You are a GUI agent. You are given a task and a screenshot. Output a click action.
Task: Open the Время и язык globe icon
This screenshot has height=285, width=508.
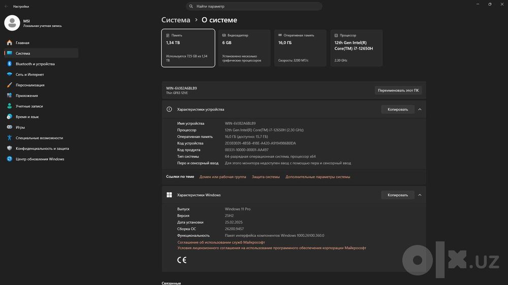(9, 117)
